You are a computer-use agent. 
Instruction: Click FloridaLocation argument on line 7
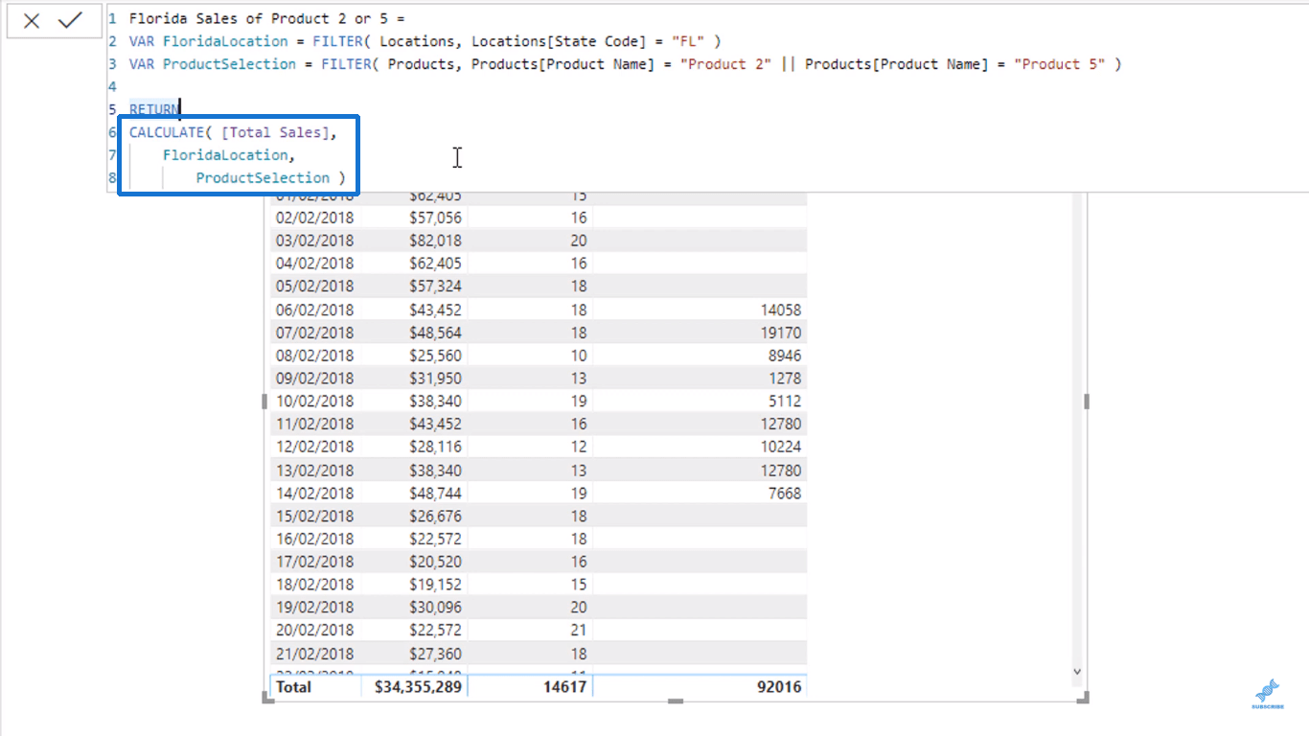(x=225, y=155)
